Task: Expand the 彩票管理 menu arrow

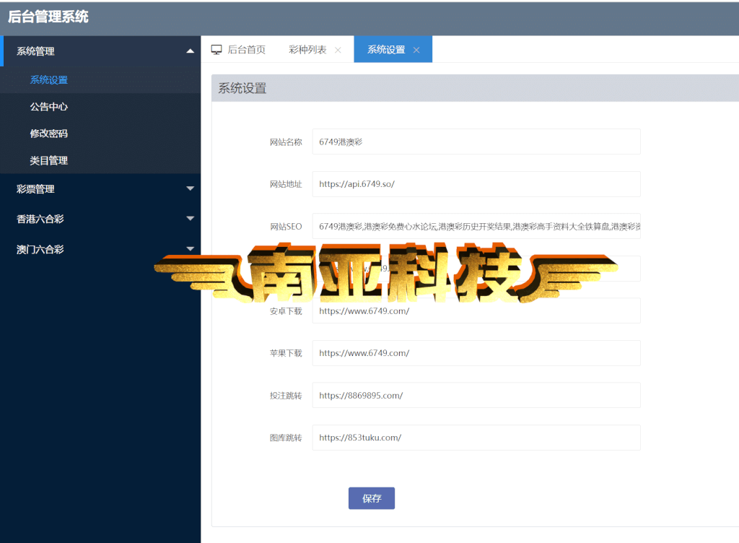Action: pos(190,188)
